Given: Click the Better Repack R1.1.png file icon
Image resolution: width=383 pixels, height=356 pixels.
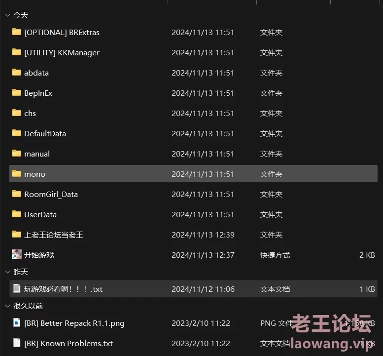Looking at the screenshot, I should tap(17, 322).
